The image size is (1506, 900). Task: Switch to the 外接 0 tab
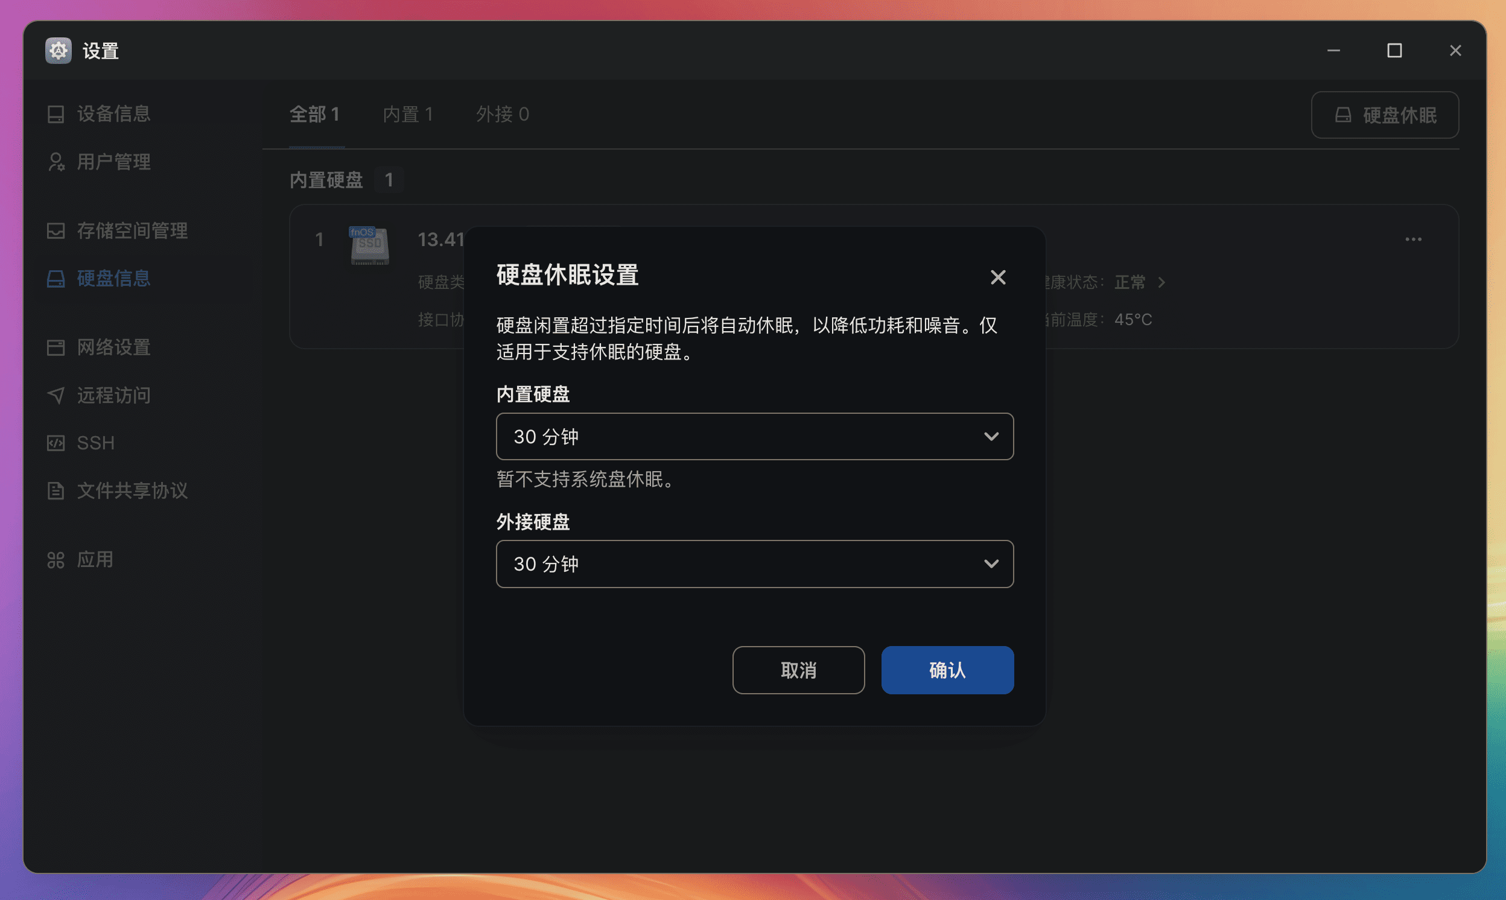pos(503,114)
